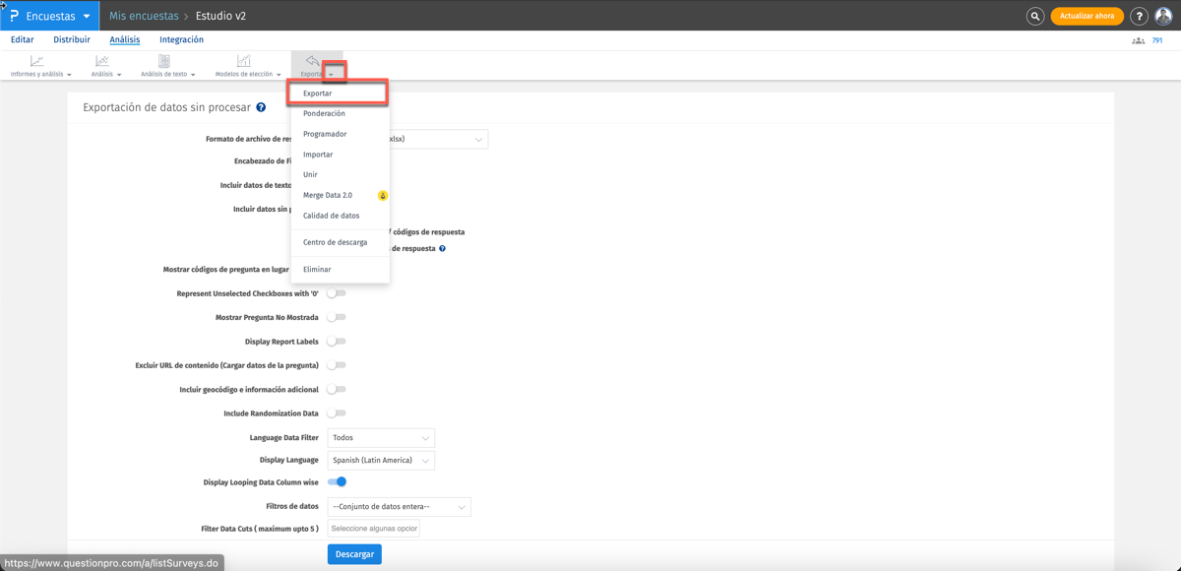Click help icon beside Exportación de datos heading

point(261,107)
